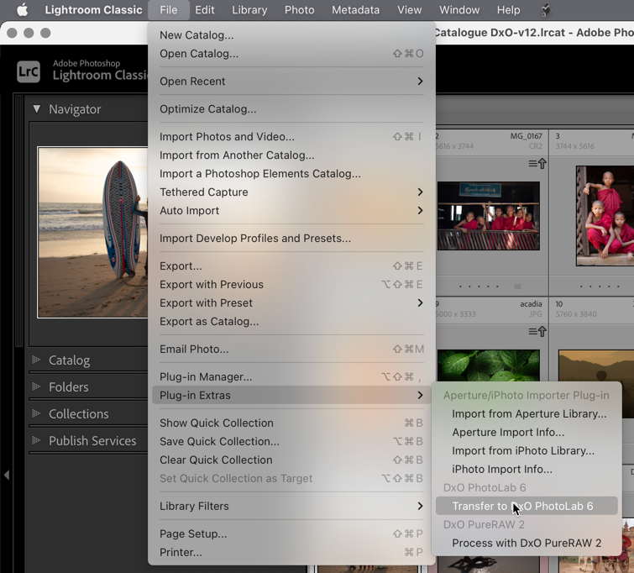
Task: Open the Help menu
Action: [x=508, y=10]
